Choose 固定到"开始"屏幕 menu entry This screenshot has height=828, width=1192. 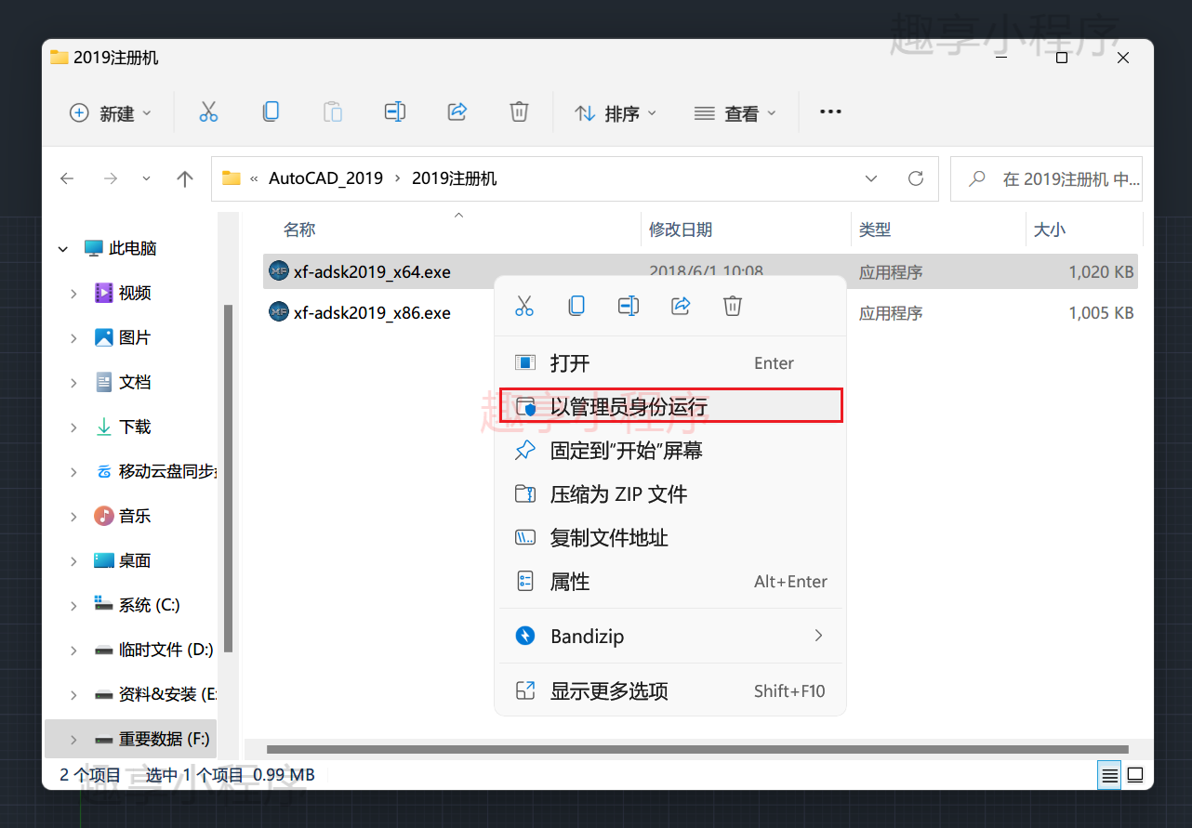pyautogui.click(x=670, y=451)
